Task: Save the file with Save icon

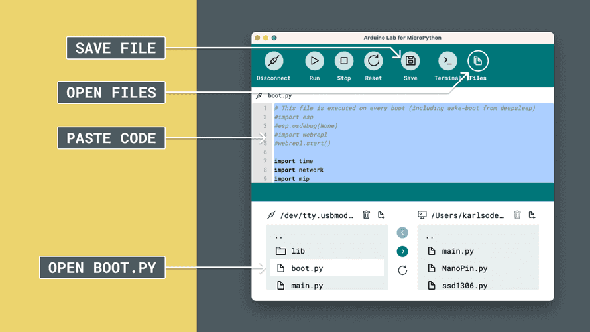Action: [x=410, y=62]
